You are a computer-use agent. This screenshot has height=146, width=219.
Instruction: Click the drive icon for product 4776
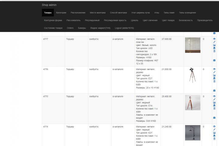click(x=214, y=78)
